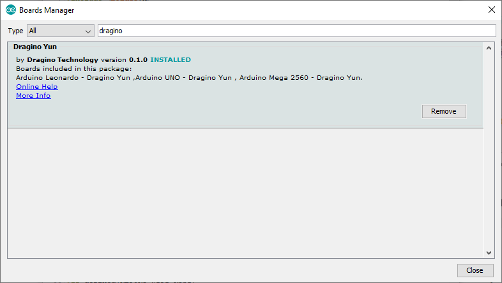Click the Dragino Technology author name
This screenshot has height=283, width=502.
click(x=63, y=59)
